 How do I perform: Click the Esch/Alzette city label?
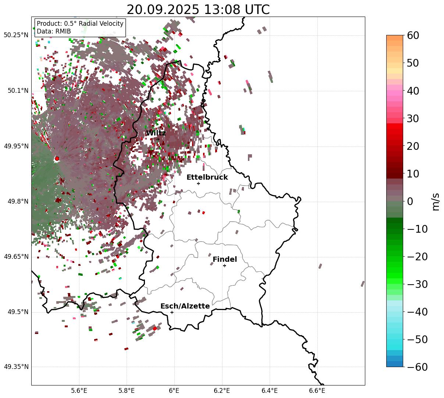(185, 306)
